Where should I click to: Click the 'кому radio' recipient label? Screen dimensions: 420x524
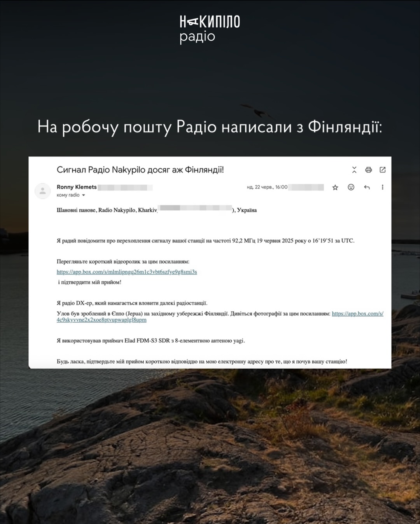pyautogui.click(x=68, y=195)
